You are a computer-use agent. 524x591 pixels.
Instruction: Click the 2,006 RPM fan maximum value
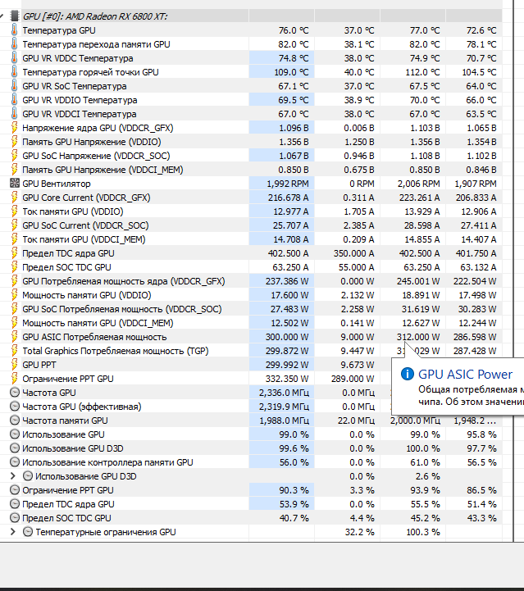coord(418,184)
